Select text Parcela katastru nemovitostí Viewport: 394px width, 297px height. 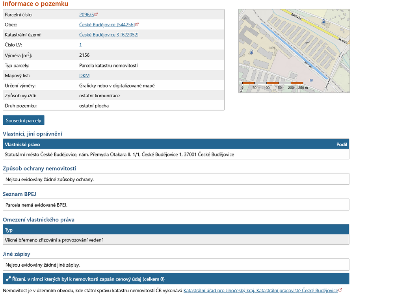[x=109, y=65]
